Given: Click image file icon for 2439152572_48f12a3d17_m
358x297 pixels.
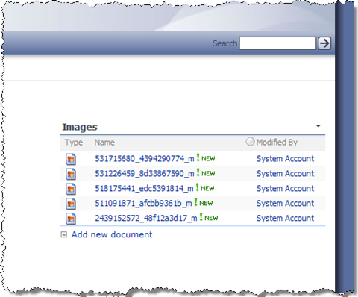Looking at the screenshot, I should point(71,219).
